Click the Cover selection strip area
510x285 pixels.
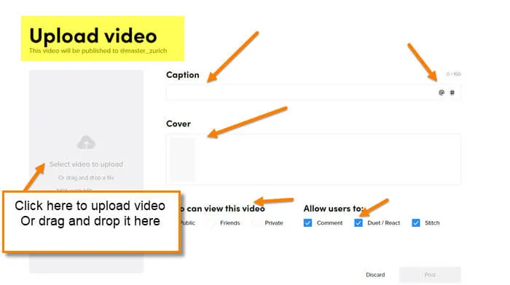[x=313, y=159]
